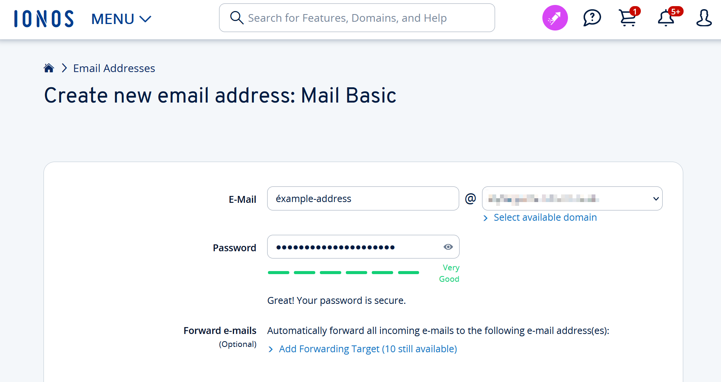Click the IONOS logo
The image size is (721, 382).
tap(44, 19)
